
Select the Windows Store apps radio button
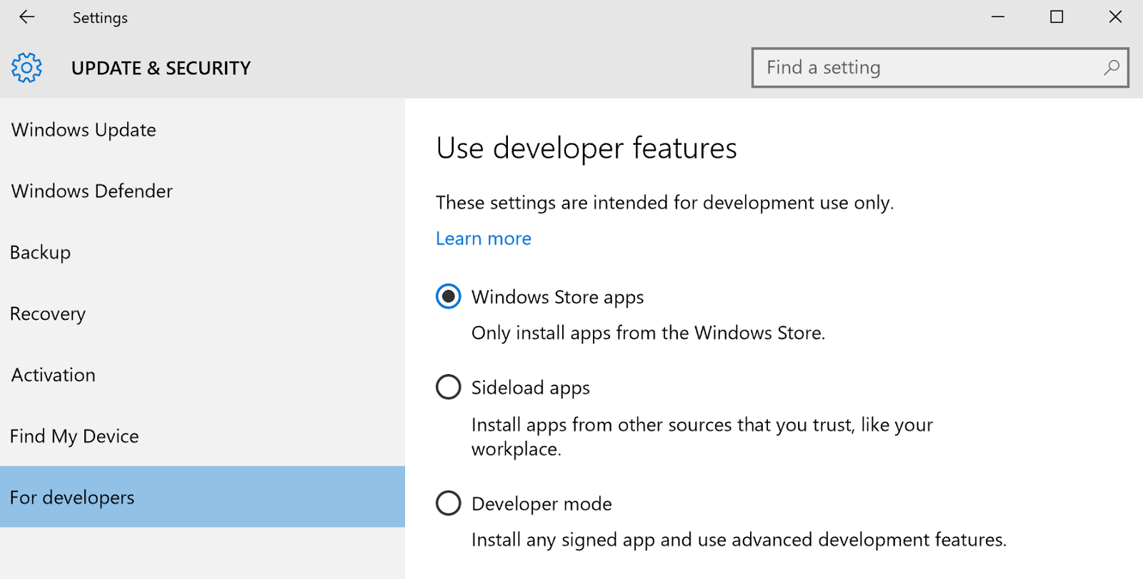[449, 296]
